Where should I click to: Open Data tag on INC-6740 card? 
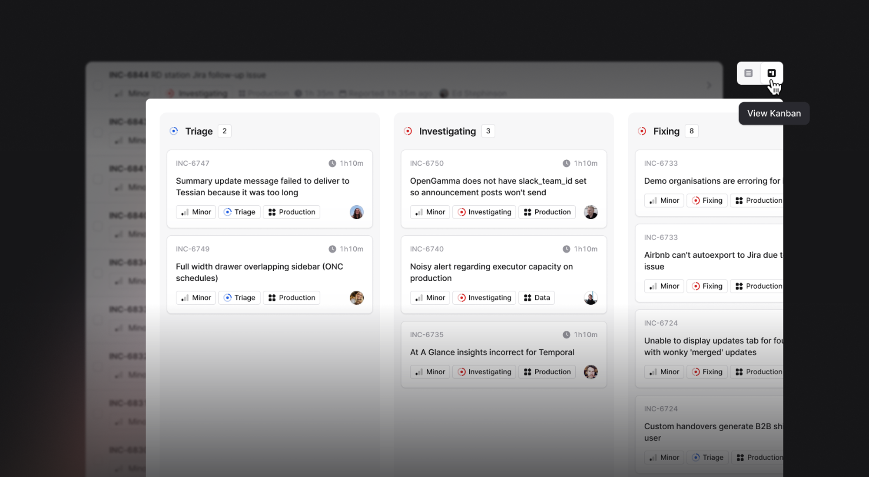click(x=537, y=298)
